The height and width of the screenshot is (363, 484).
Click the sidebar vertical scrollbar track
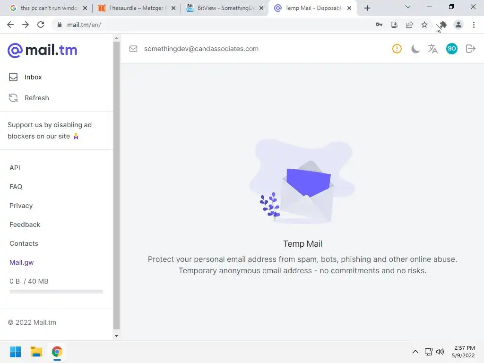click(116, 185)
